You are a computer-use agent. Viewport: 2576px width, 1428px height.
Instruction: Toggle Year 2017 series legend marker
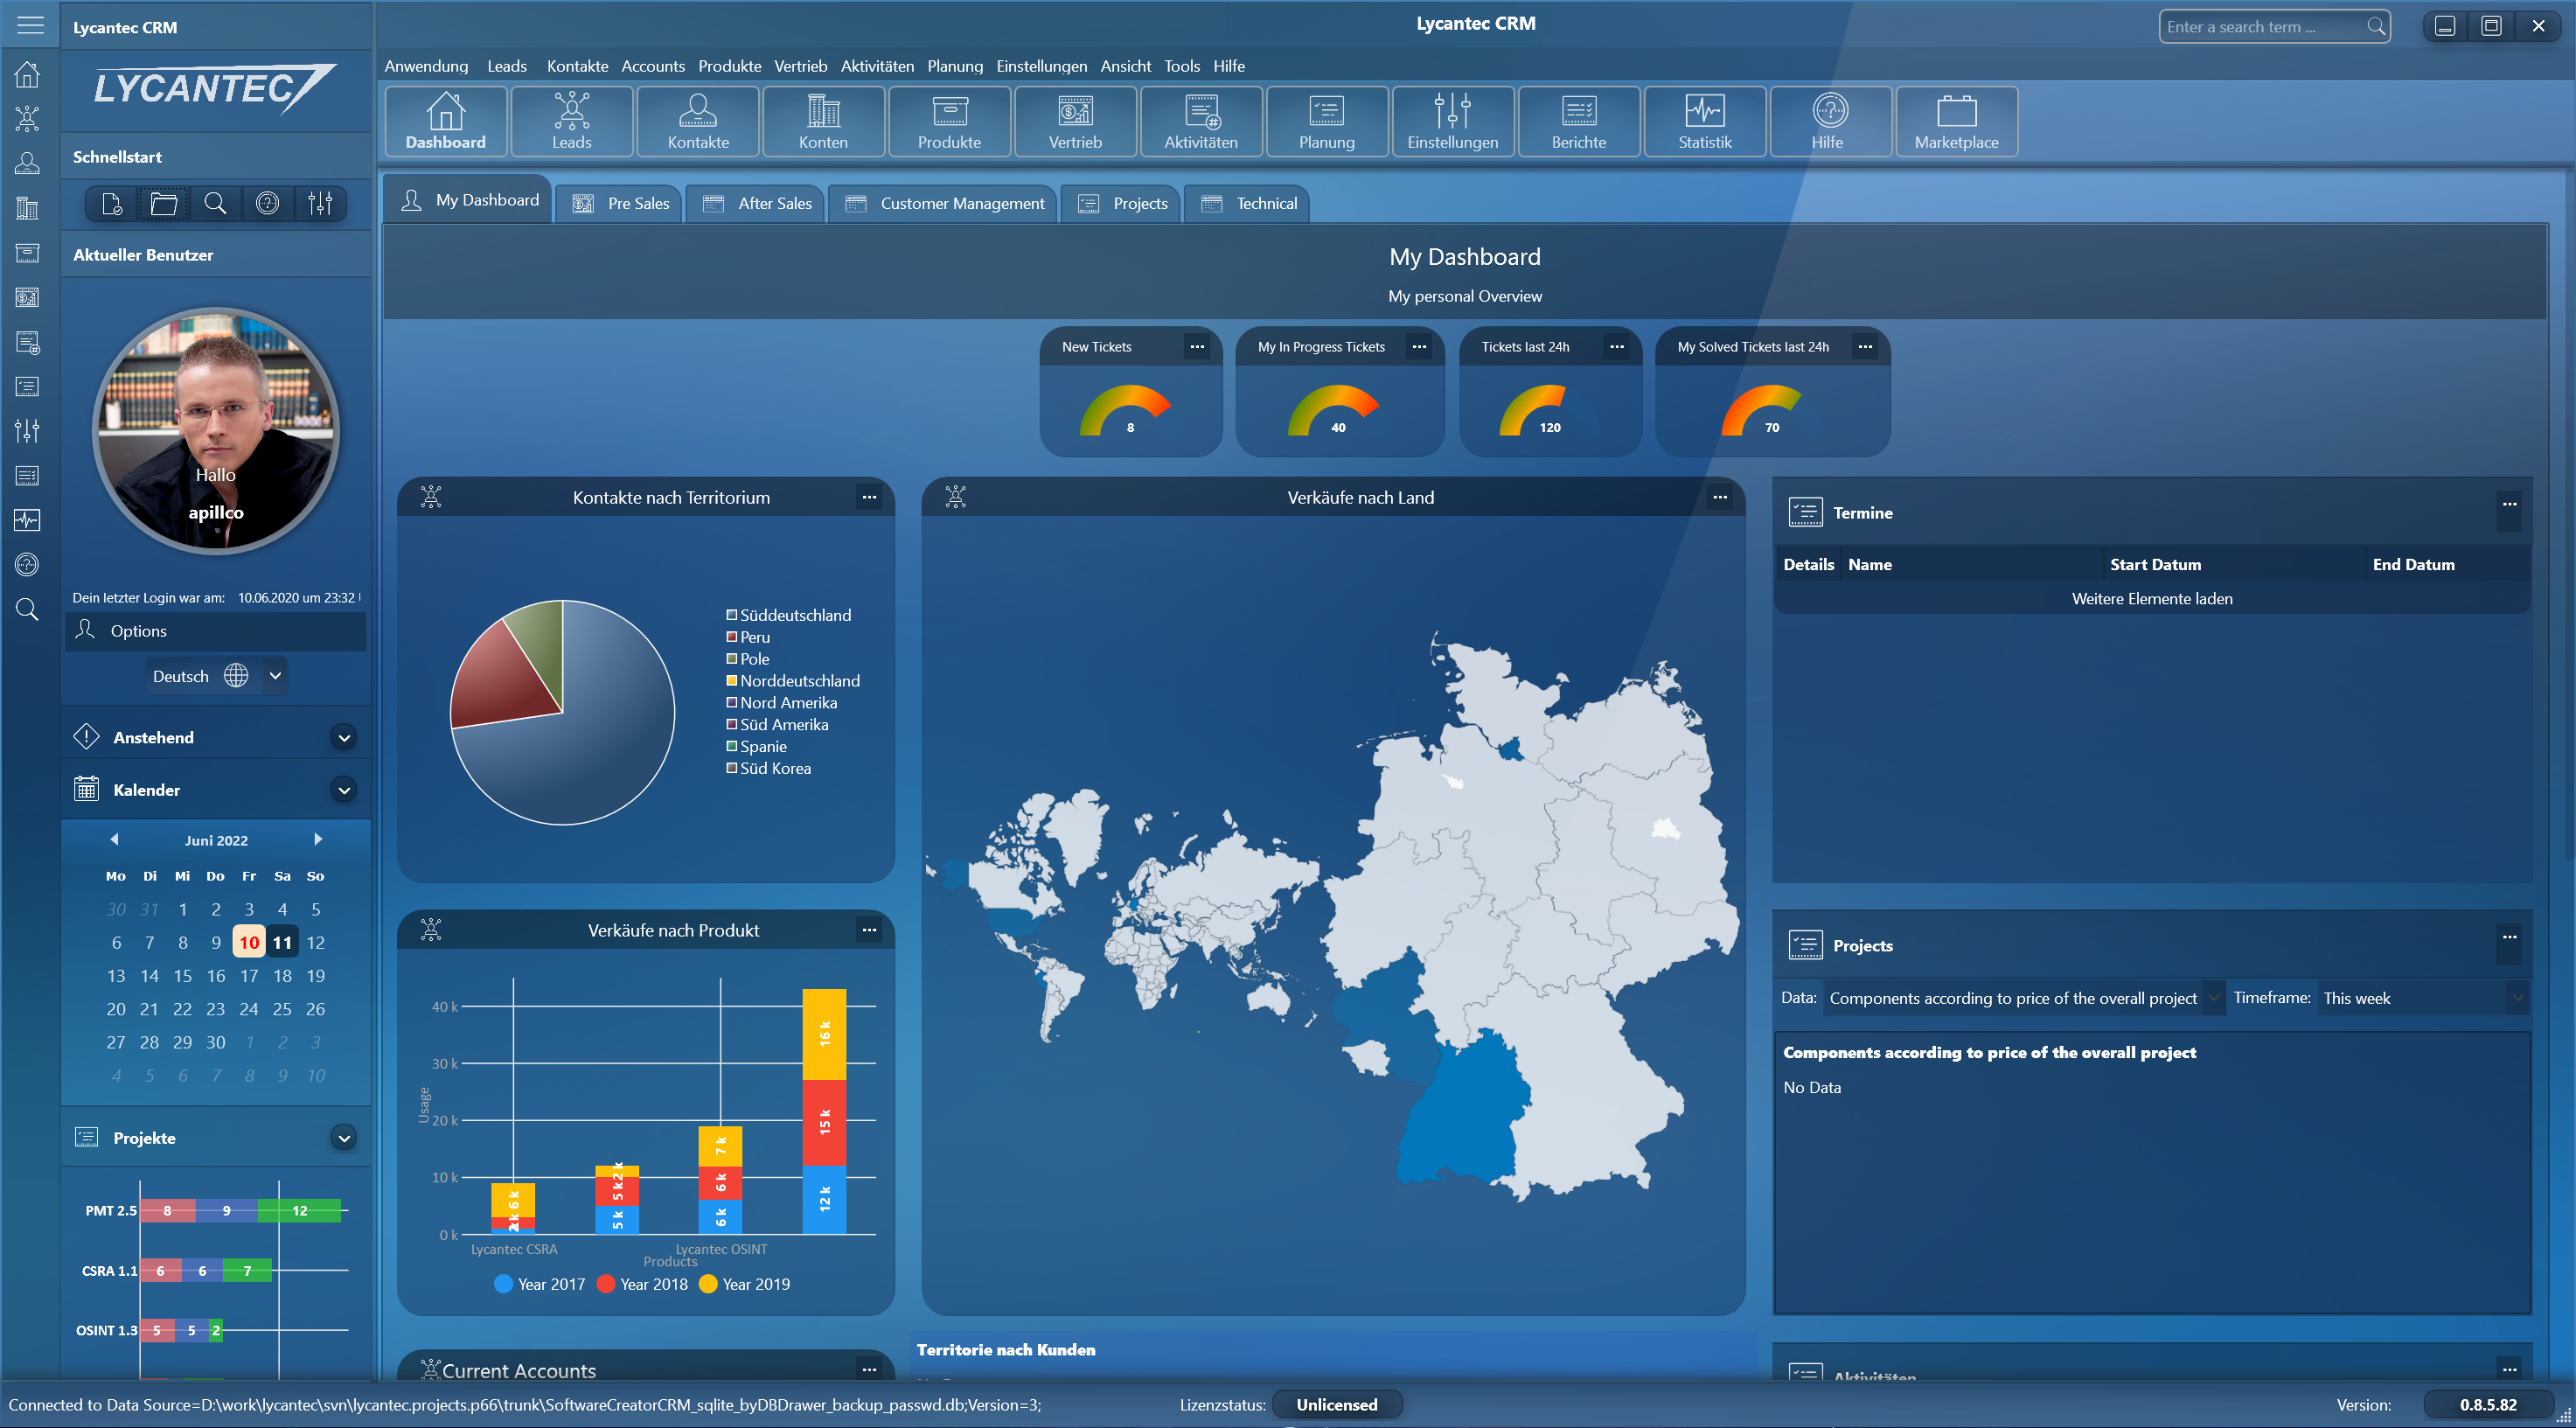(x=504, y=1284)
